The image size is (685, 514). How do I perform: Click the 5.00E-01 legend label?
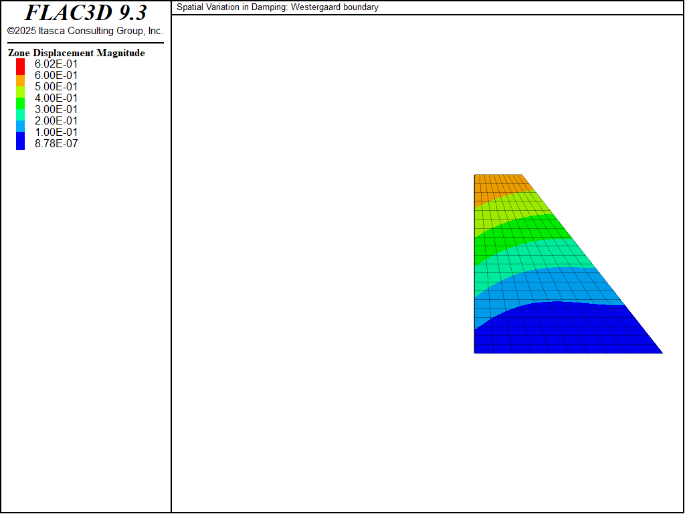tap(56, 86)
